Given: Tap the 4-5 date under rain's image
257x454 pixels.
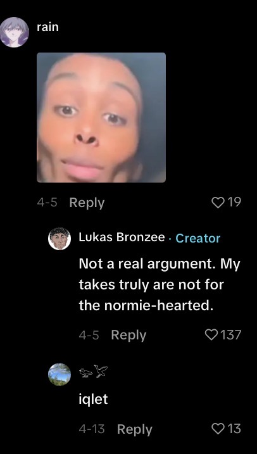Looking at the screenshot, I should point(47,203).
